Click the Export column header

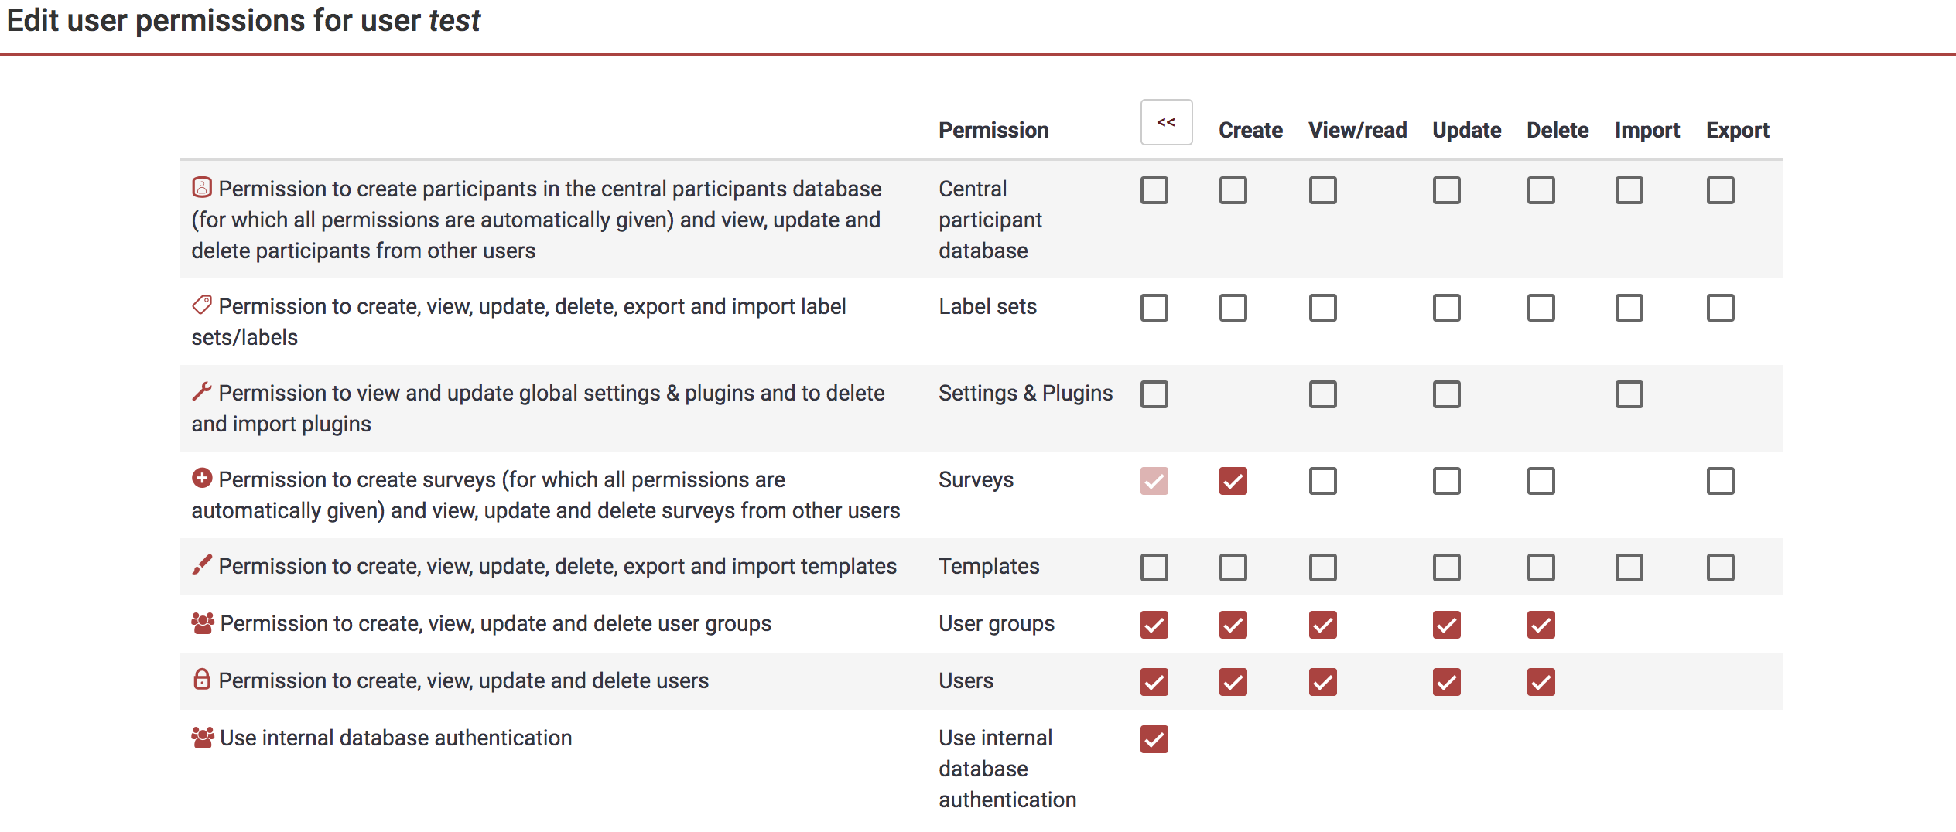click(1737, 130)
